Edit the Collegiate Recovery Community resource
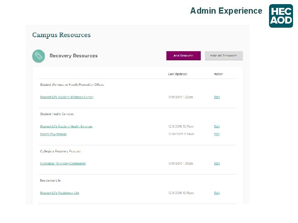The height and width of the screenshot is (223, 298). [217, 164]
